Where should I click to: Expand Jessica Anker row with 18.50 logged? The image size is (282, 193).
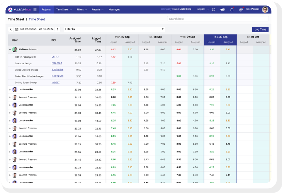point(10,121)
